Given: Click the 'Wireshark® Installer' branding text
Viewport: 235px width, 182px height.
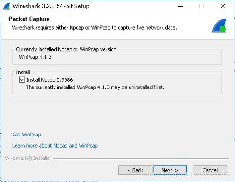Looking at the screenshot, I should pos(28,158).
